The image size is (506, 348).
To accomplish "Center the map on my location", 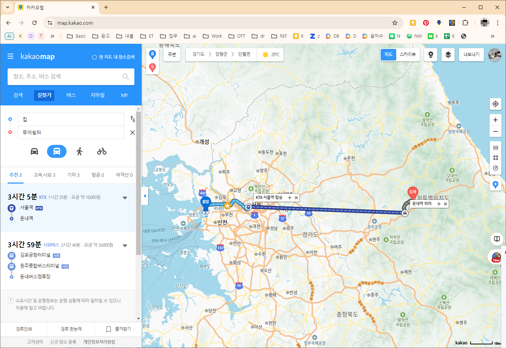I will point(495,104).
